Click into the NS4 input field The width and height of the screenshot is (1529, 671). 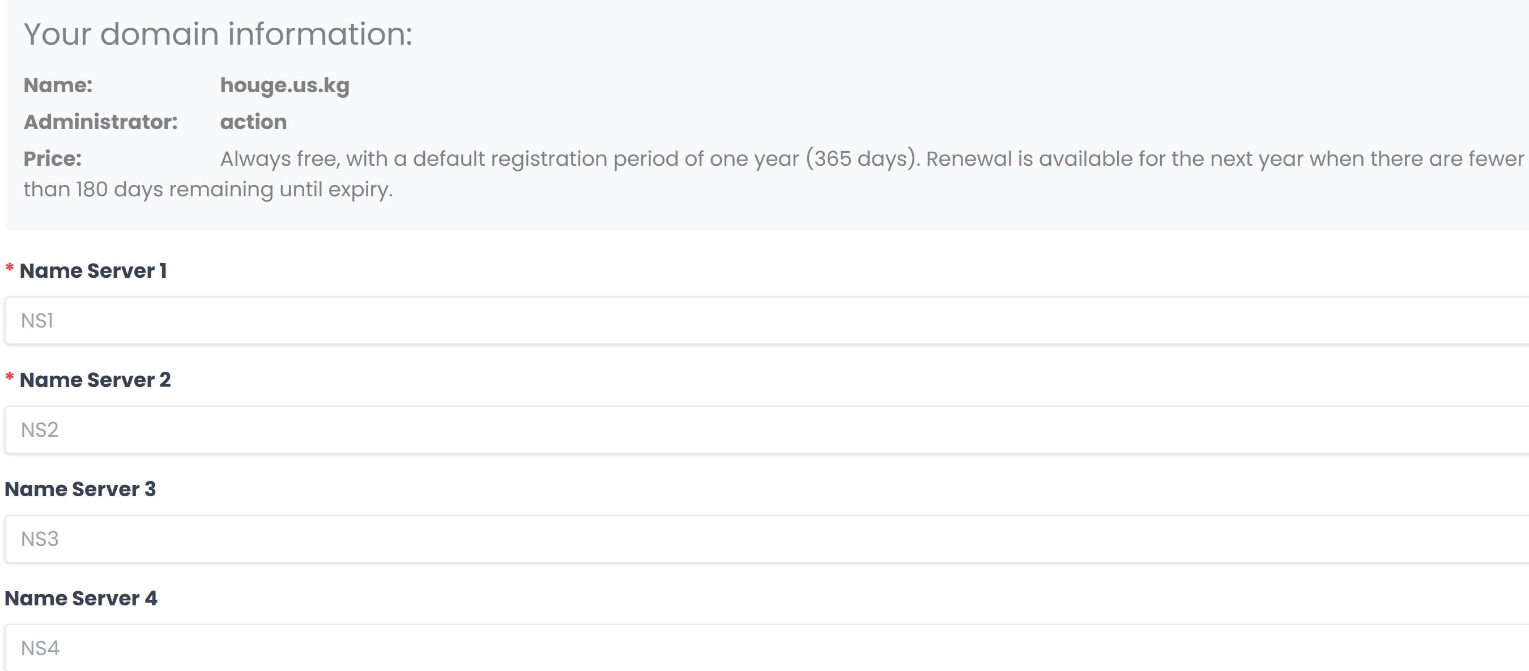766,648
